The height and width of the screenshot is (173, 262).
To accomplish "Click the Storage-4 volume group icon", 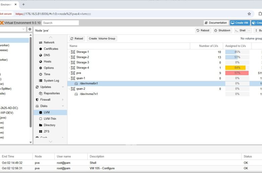I will coord(73,68).
